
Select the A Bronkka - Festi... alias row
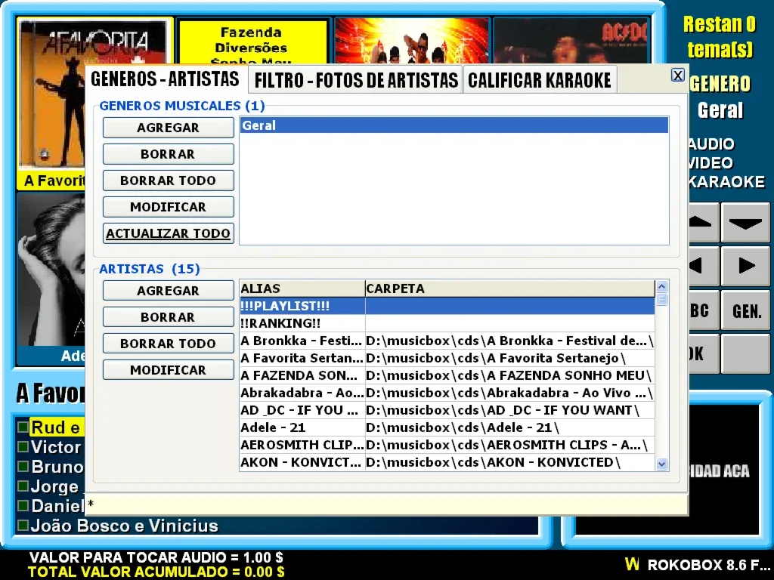302,341
